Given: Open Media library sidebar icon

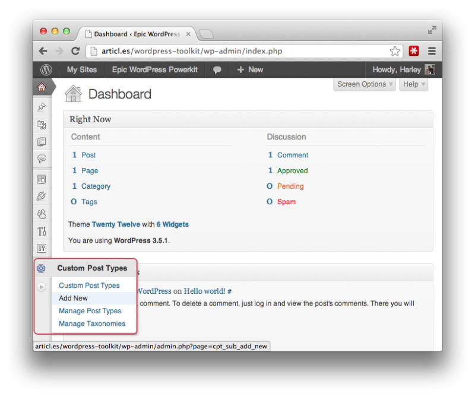Looking at the screenshot, I should pos(42,125).
